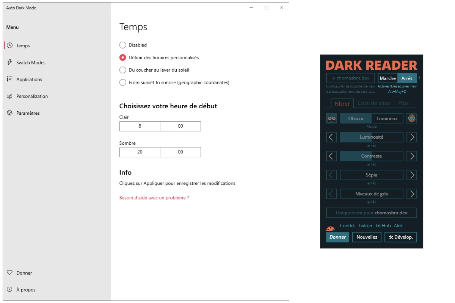Click the gear icon for Paramètres

click(9, 113)
